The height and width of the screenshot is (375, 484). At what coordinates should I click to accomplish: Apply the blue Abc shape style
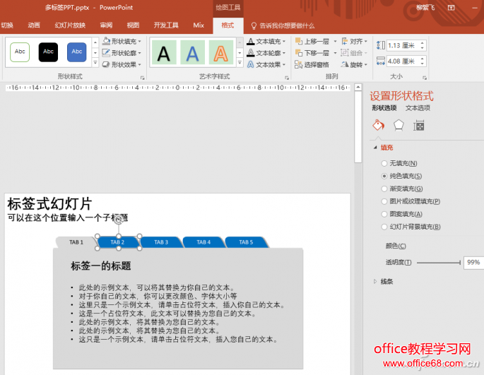(76, 52)
